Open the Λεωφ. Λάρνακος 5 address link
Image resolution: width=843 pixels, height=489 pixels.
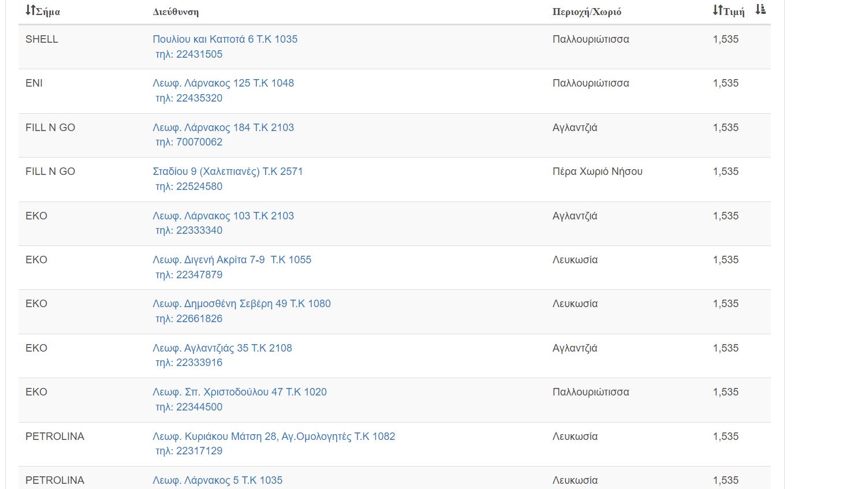218,480
